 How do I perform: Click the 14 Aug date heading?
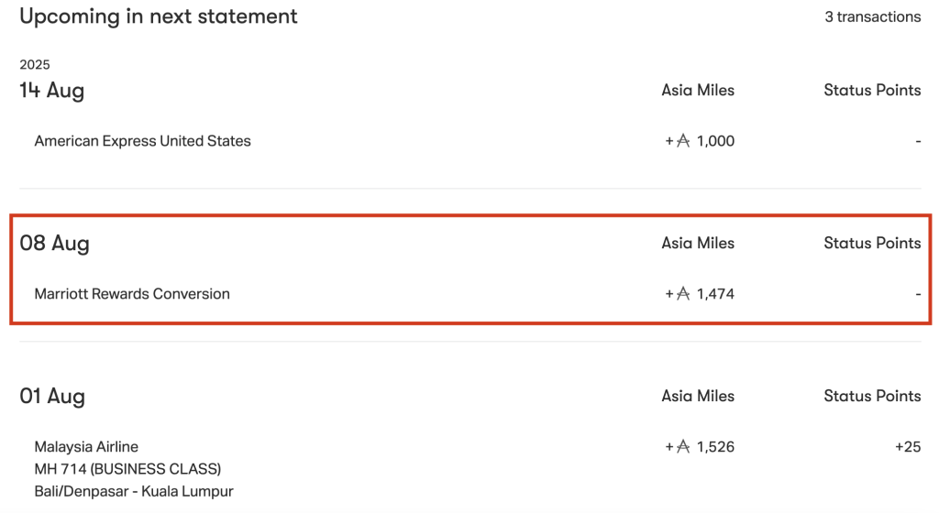click(x=51, y=91)
